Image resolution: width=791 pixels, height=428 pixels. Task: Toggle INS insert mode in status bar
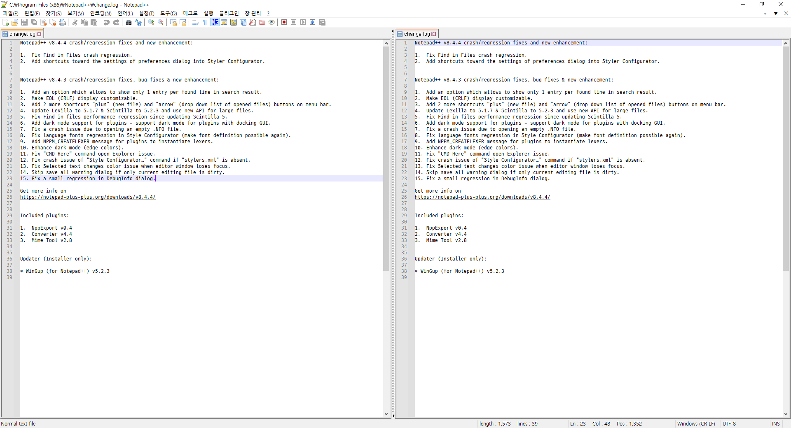click(776, 424)
